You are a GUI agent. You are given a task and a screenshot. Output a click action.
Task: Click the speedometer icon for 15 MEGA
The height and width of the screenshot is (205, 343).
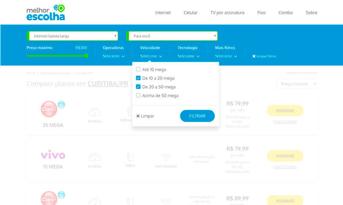coord(94,158)
